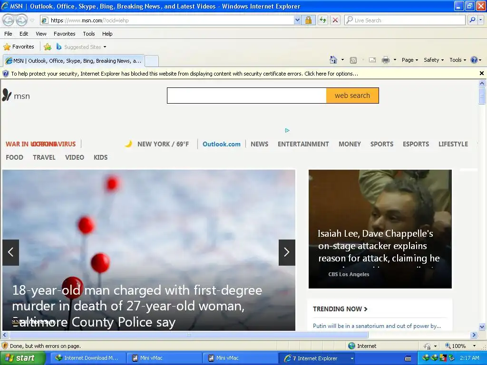Click the protected mode lock icon in status bar

point(428,346)
